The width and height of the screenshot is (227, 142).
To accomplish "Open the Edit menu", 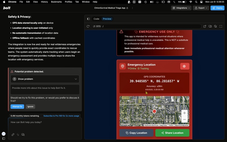I will pos(28,2).
